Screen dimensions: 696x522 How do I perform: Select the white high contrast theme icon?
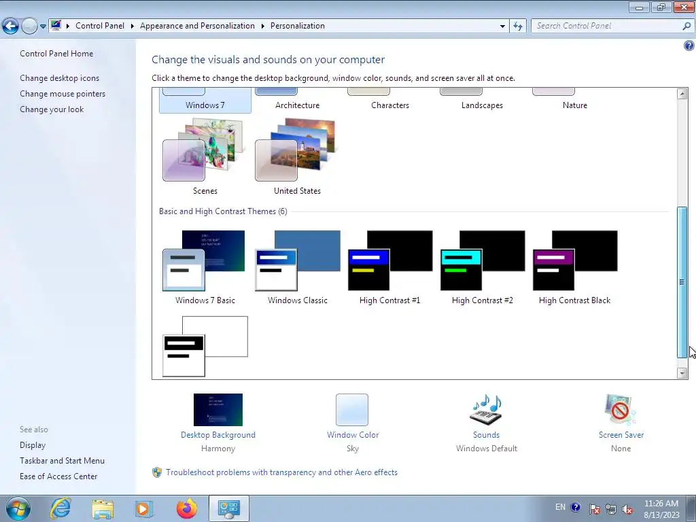(x=205, y=346)
